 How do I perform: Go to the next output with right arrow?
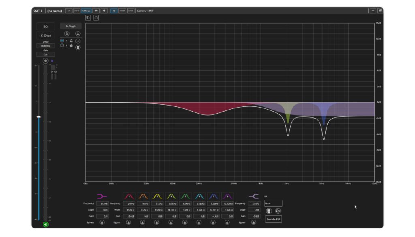click(x=104, y=11)
